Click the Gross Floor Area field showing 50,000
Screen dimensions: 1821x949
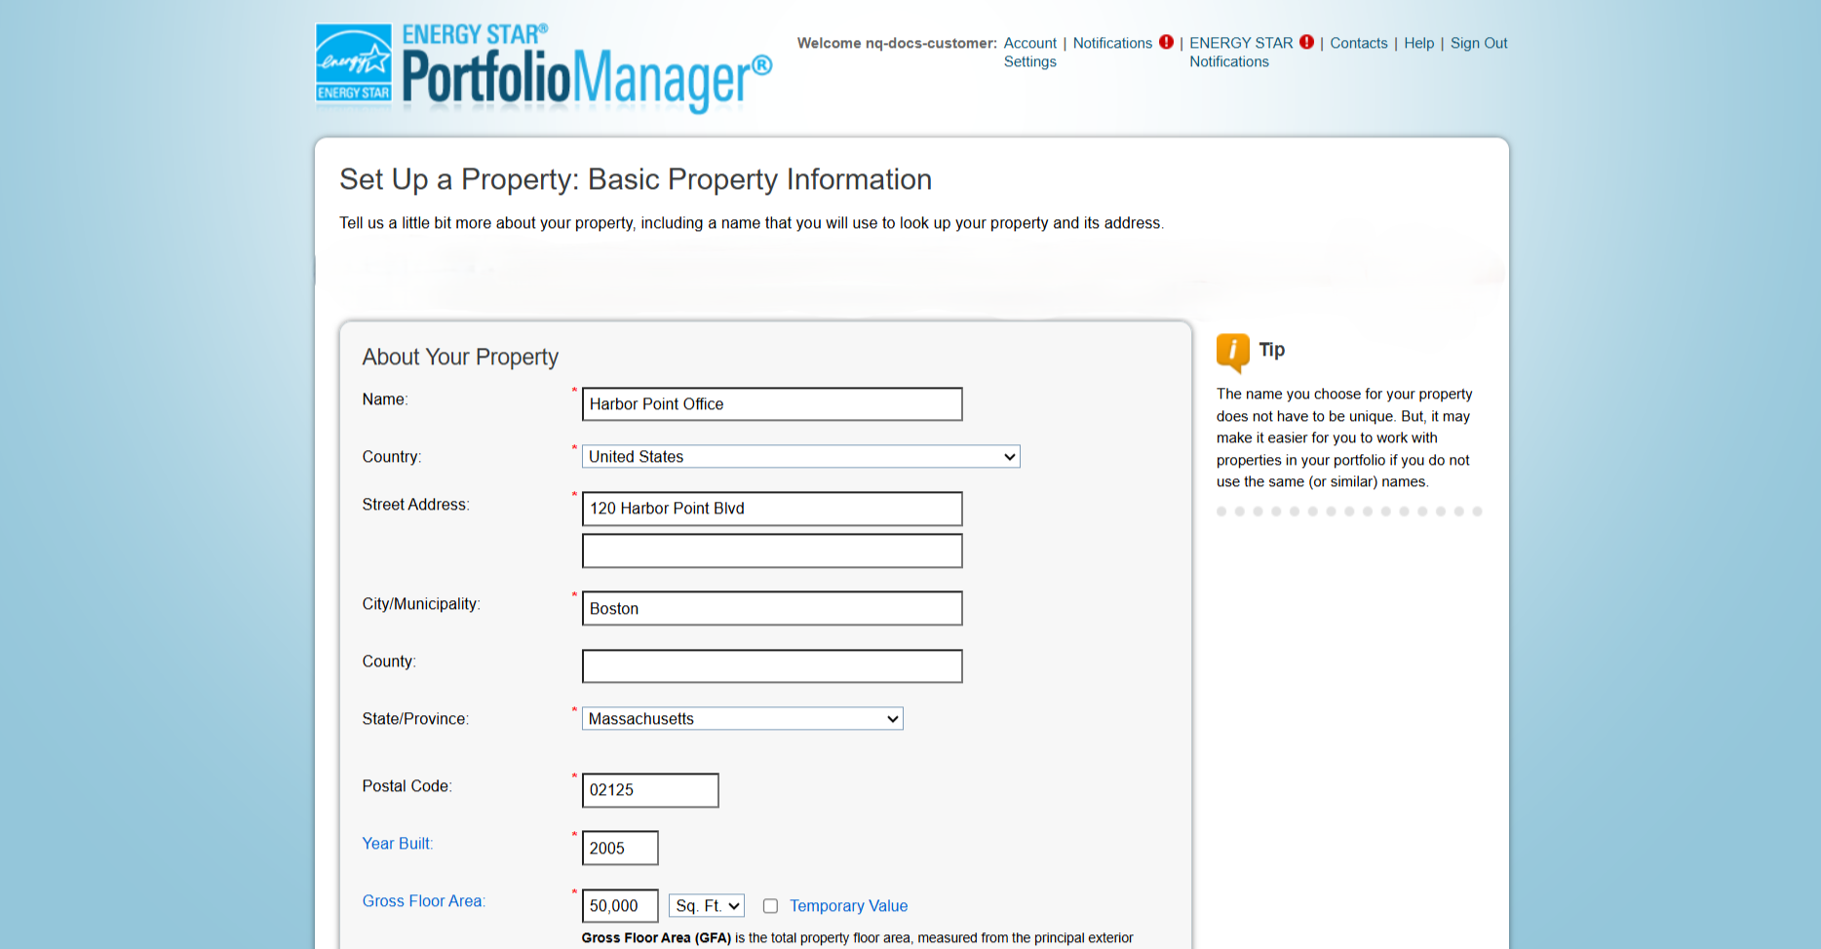click(620, 906)
